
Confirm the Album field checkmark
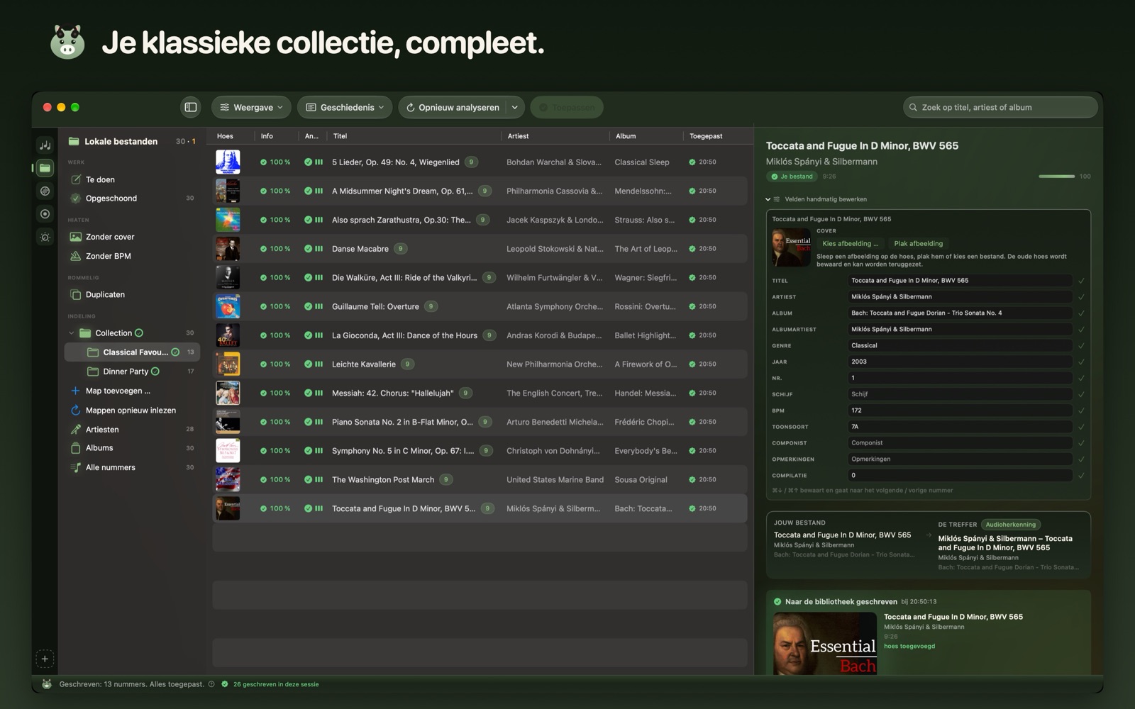pyautogui.click(x=1081, y=313)
